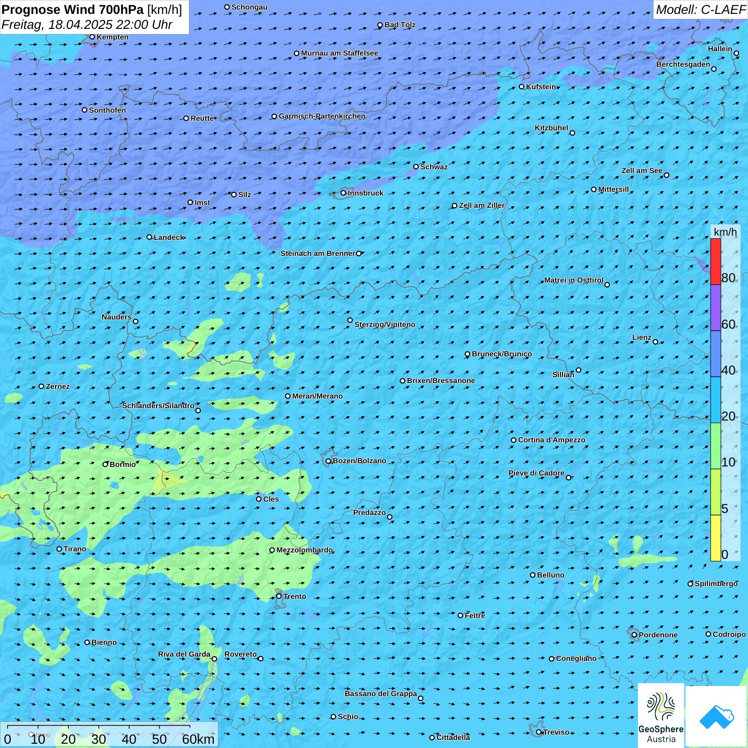Screen dimensions: 748x748
Task: Click the Zernez city marker
Action: (x=42, y=386)
